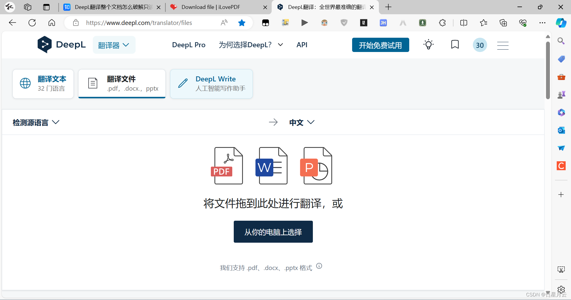The height and width of the screenshot is (300, 571).
Task: Click the PDF file icon
Action: click(227, 166)
